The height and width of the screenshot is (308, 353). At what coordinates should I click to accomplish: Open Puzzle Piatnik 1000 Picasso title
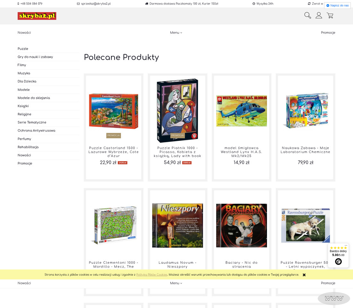178,152
